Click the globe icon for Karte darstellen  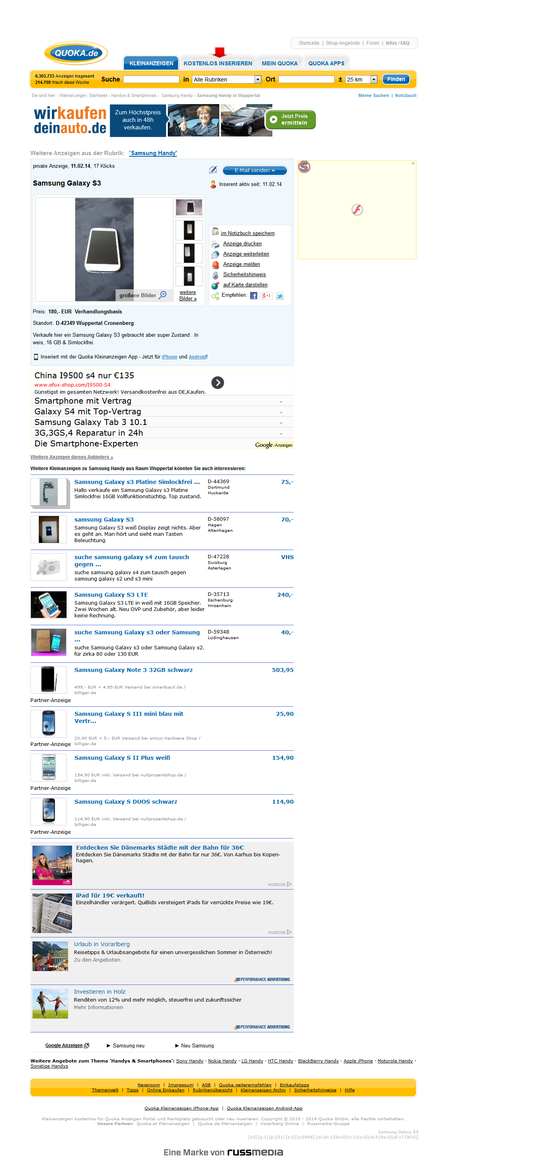215,285
